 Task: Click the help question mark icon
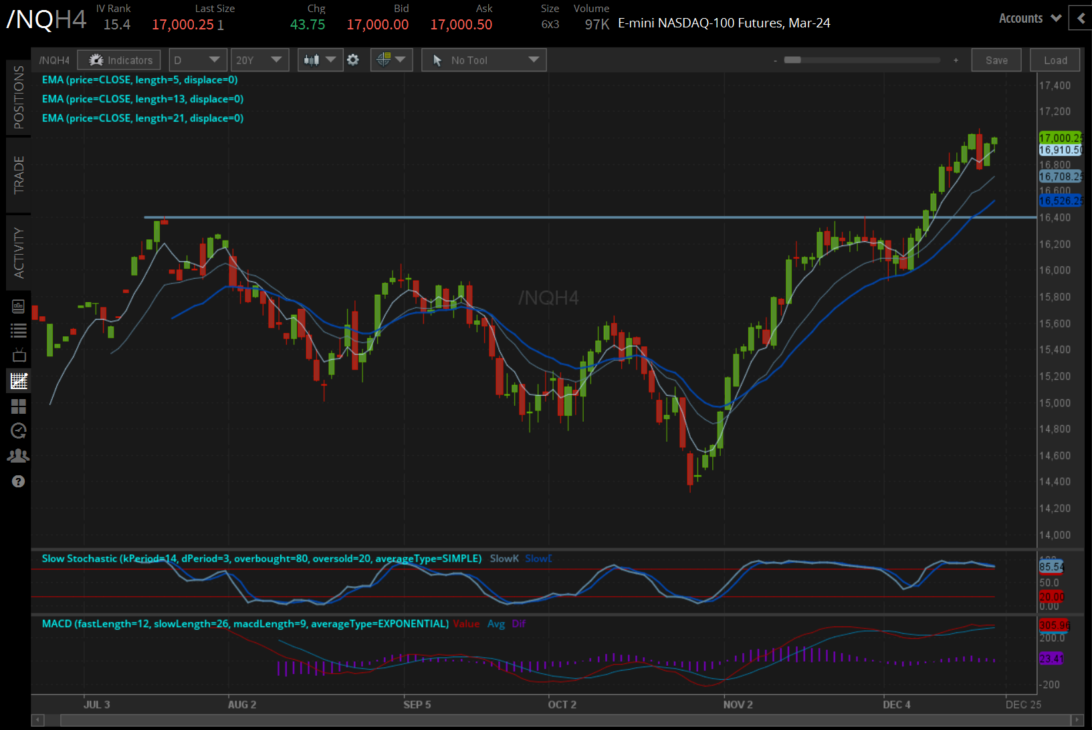click(x=19, y=481)
